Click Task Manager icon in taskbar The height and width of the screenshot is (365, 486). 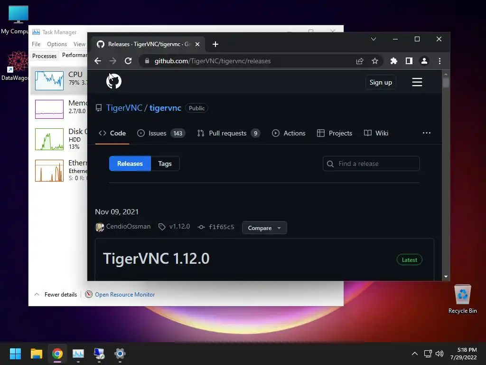pyautogui.click(x=78, y=354)
